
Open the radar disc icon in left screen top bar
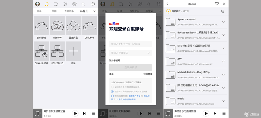point(74,4)
